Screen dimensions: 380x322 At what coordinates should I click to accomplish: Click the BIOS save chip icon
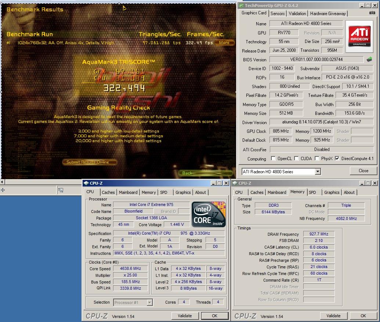click(x=369, y=59)
